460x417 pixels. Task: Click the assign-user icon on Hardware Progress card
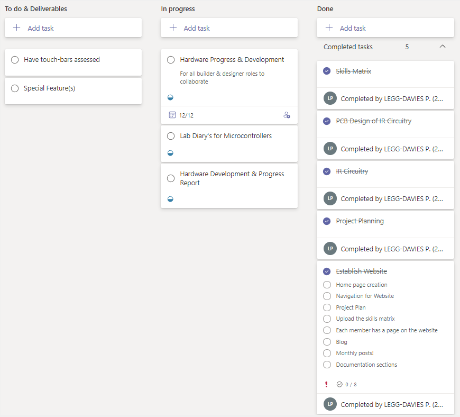tap(287, 115)
